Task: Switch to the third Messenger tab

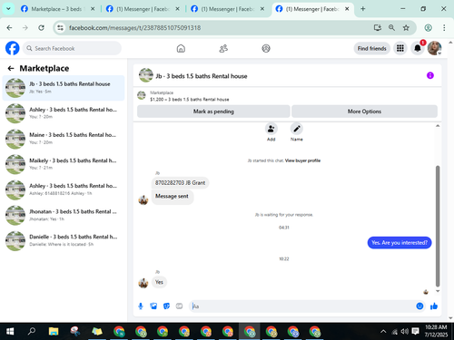Action: (x=227, y=9)
